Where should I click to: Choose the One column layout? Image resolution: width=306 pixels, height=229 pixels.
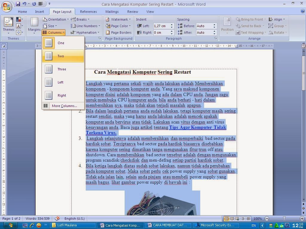[x=63, y=43]
